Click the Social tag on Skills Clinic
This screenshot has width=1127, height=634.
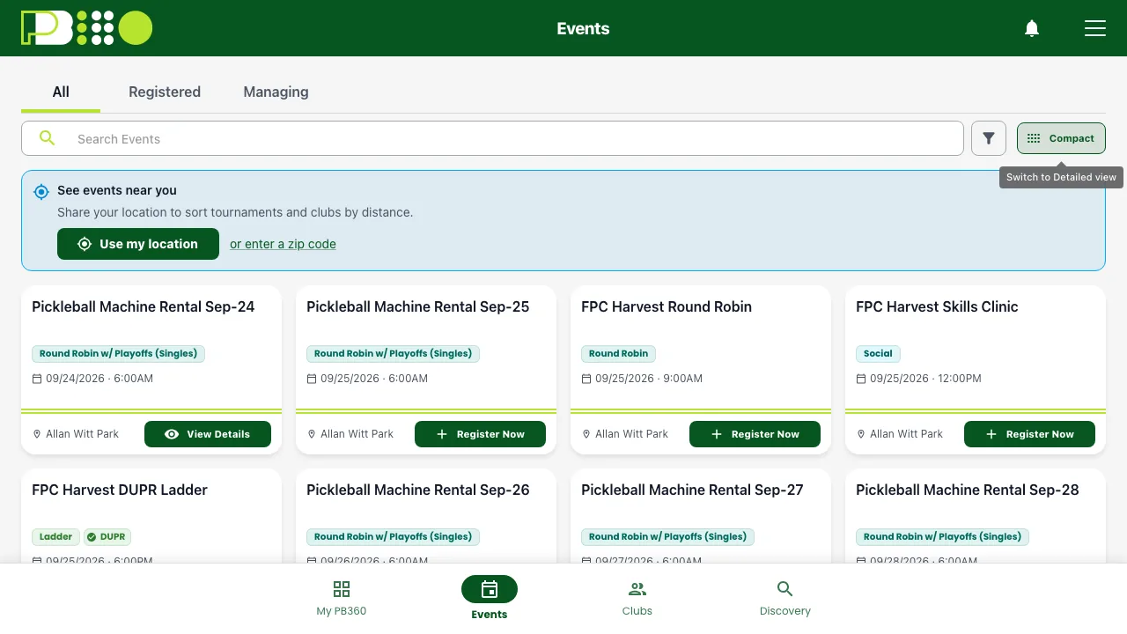[x=878, y=353]
